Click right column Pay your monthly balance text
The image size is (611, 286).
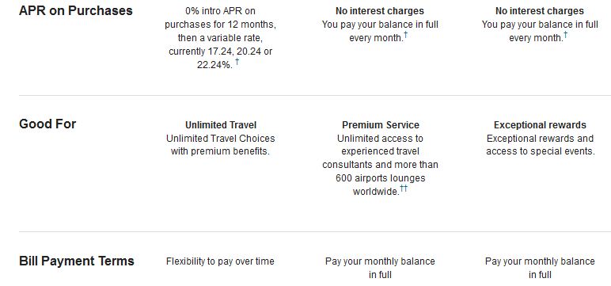[540, 268]
